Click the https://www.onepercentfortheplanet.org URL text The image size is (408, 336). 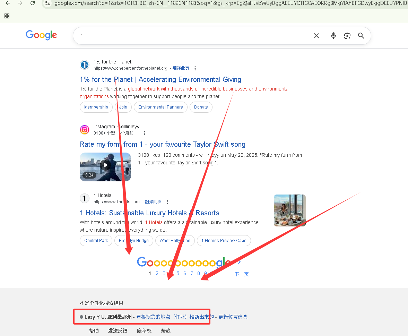tap(130, 68)
